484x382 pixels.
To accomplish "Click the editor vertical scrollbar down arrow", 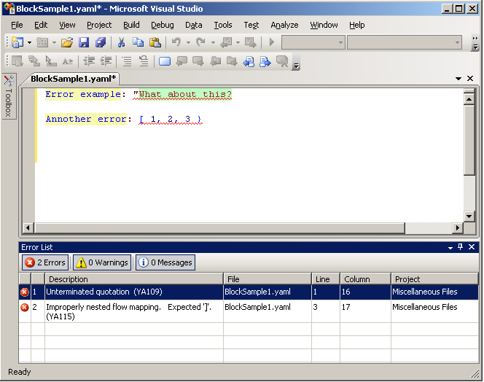I will [x=469, y=217].
